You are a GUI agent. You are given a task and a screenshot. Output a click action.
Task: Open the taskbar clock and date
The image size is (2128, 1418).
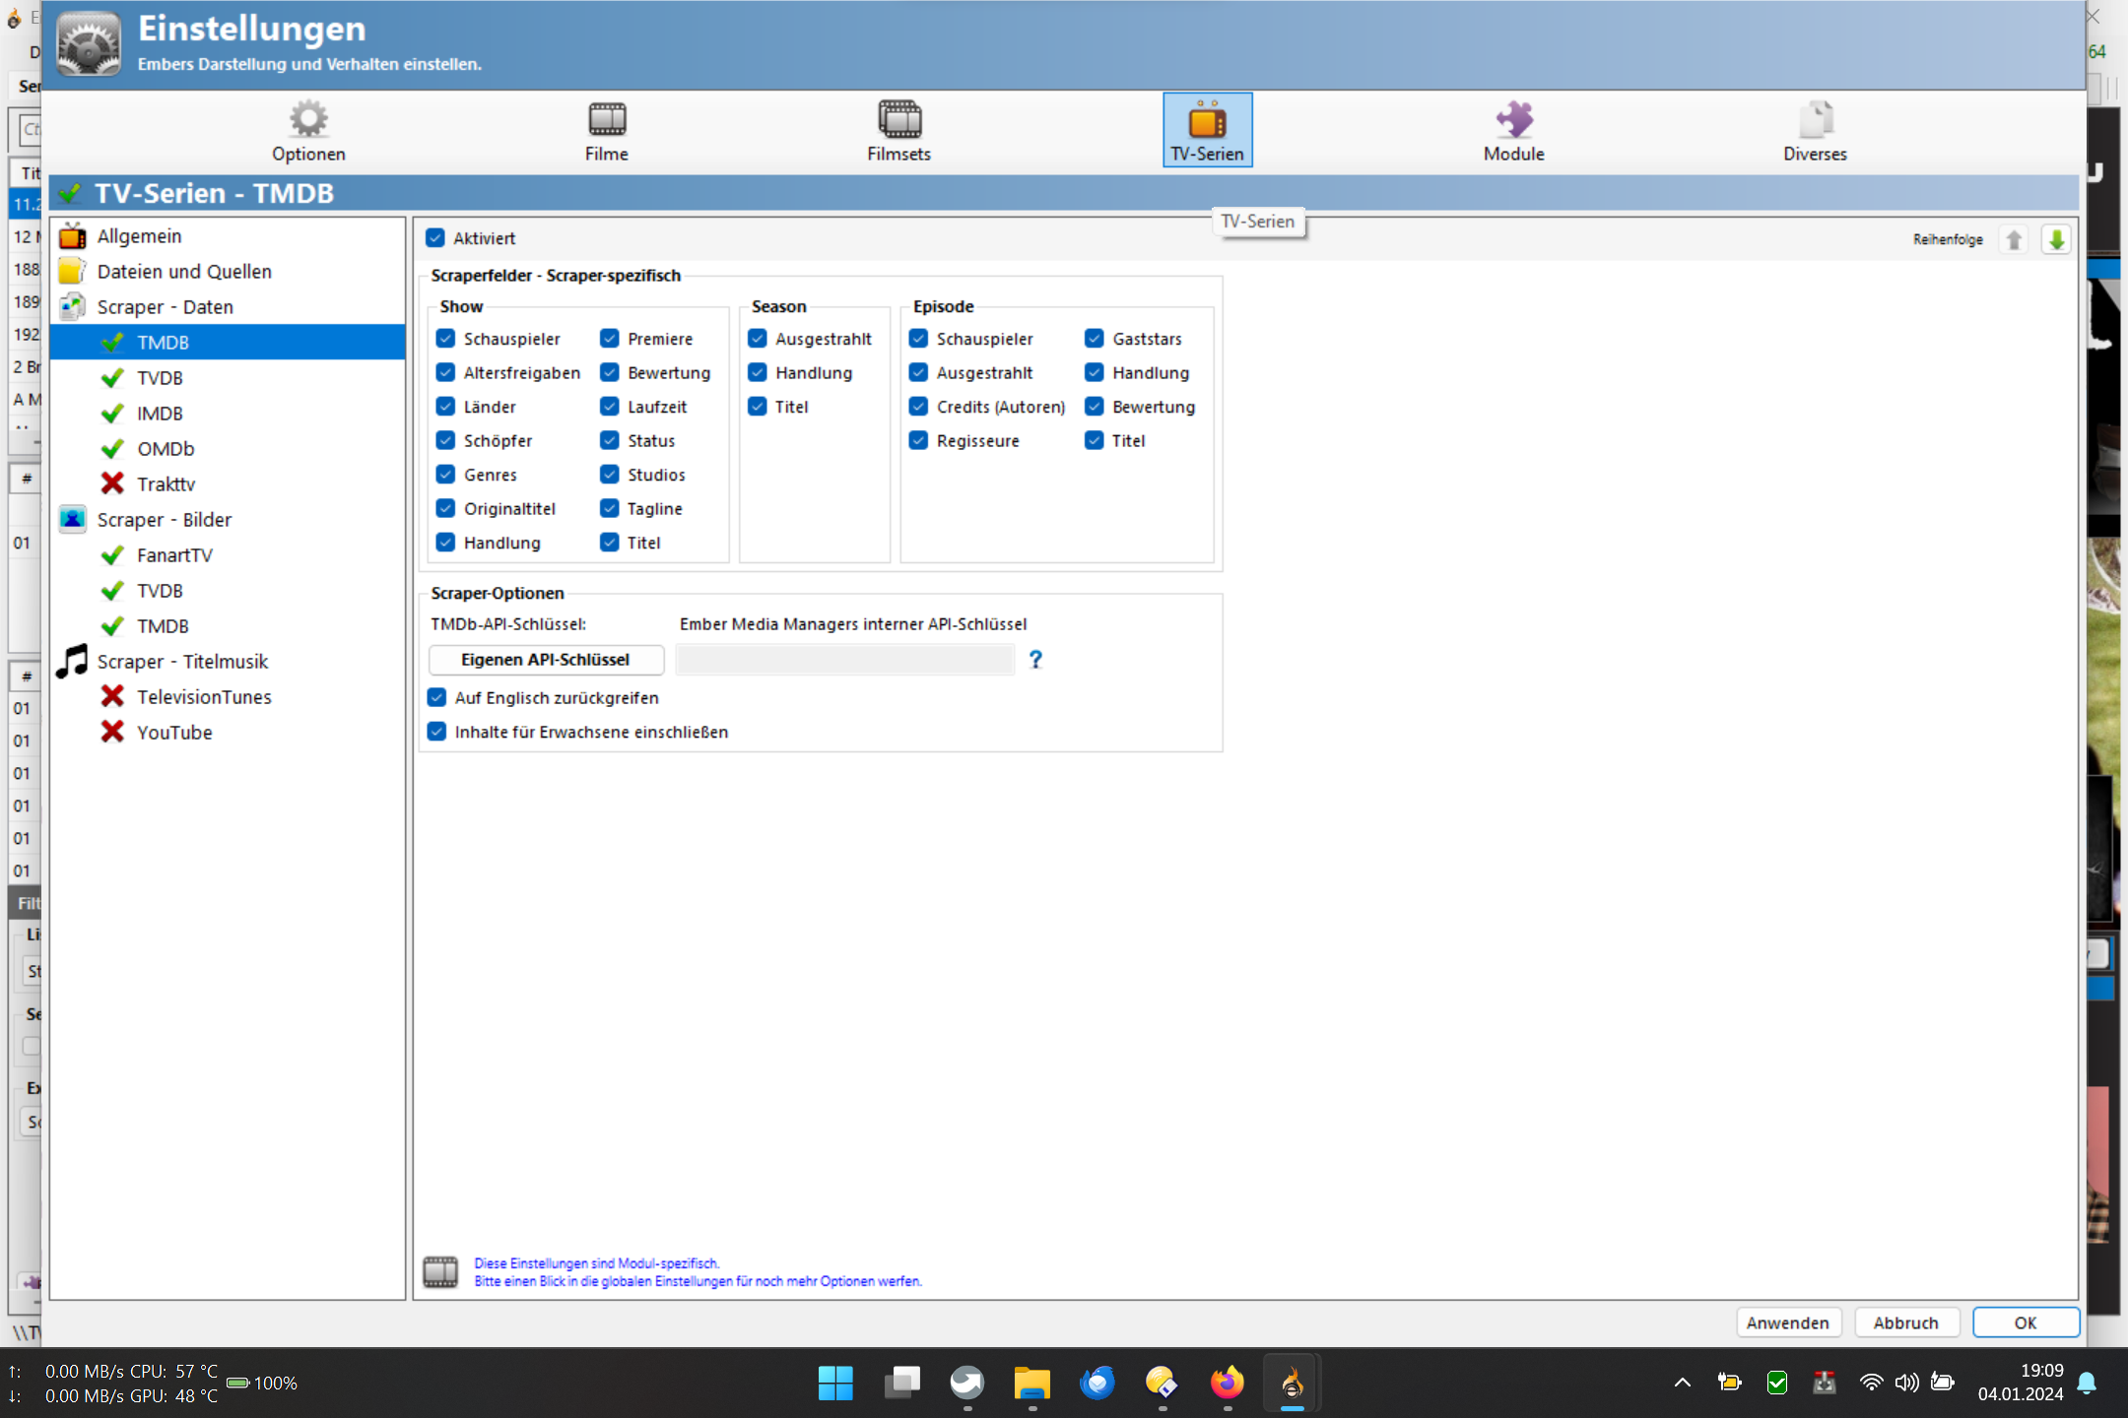click(2021, 1383)
